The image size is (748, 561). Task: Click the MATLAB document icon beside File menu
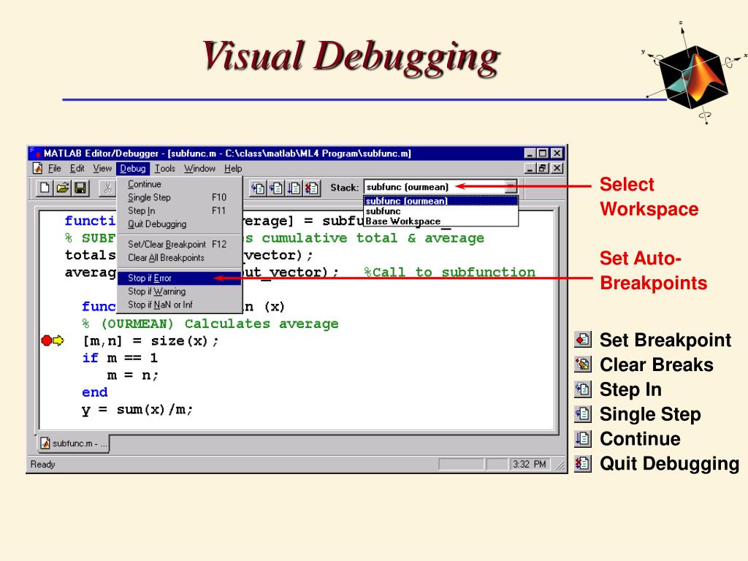[x=38, y=169]
